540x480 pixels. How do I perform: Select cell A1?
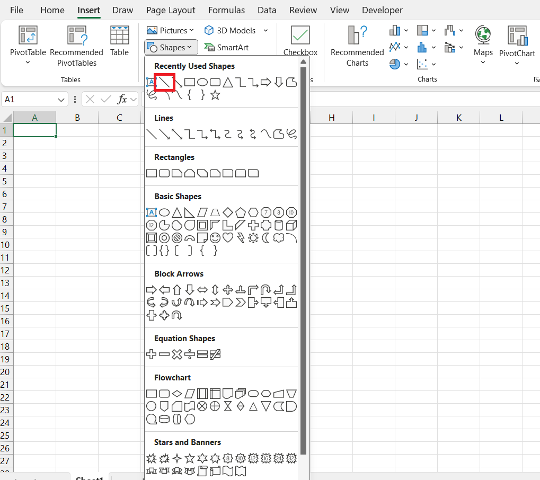(34, 130)
